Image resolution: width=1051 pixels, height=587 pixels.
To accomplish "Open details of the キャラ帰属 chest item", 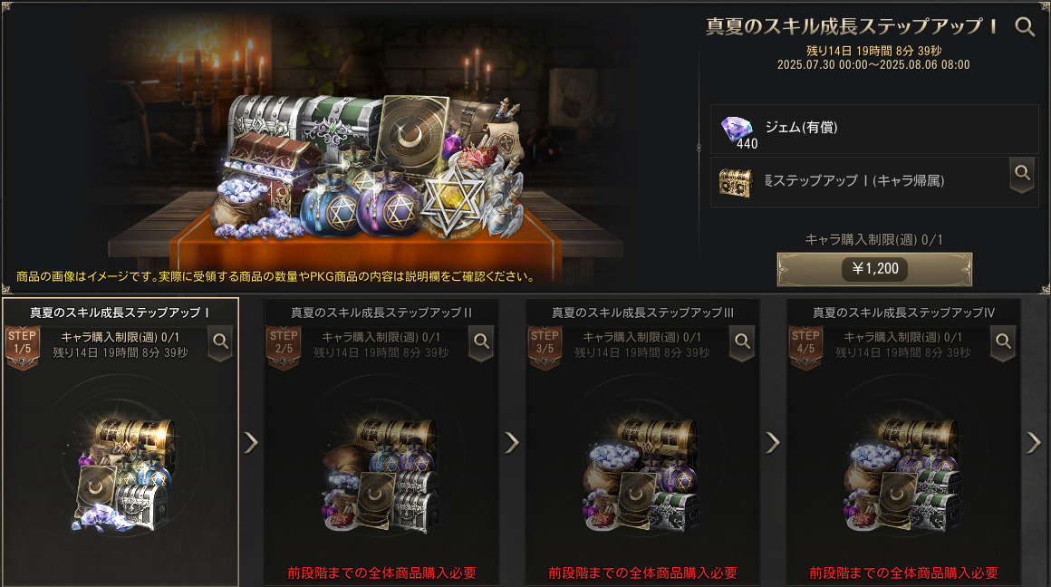I will [1021, 174].
